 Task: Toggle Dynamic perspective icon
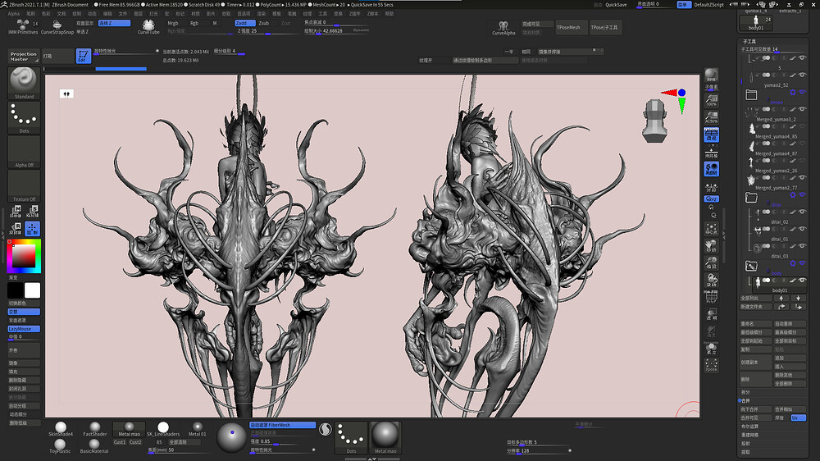click(x=711, y=135)
